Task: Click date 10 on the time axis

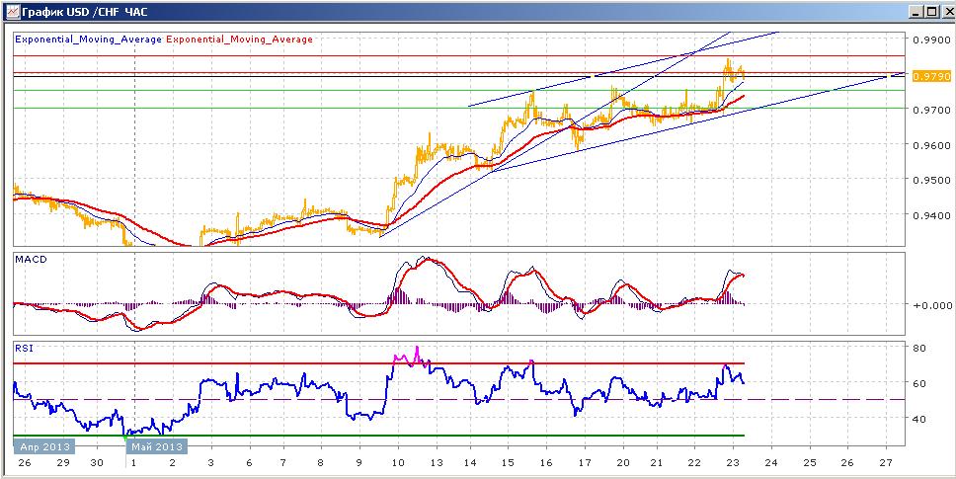Action: pos(398,462)
